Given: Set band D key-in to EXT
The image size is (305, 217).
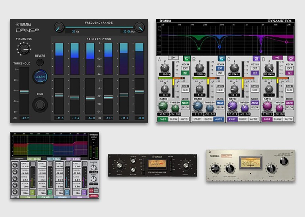Looking at the screenshot, I should pyautogui.click(x=289, y=68).
